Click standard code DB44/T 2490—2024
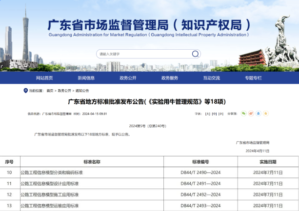Image resolution: width=299 pixels, height=211 pixels. 200,173
